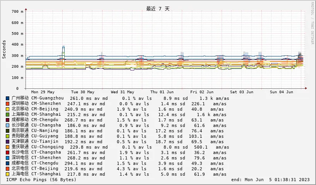
Task: Click the Thu 01 Jun date label
Action: point(162,92)
